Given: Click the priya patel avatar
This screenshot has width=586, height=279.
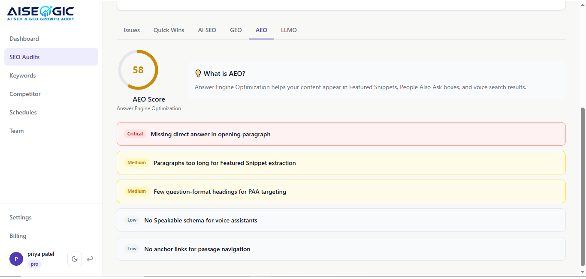Looking at the screenshot, I should 16,259.
